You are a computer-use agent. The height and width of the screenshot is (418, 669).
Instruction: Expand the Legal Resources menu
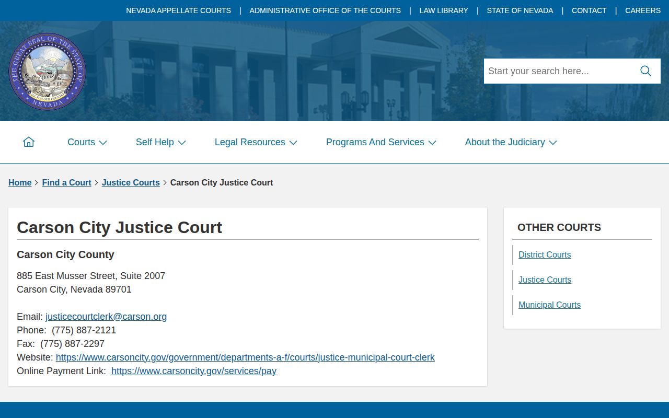256,142
